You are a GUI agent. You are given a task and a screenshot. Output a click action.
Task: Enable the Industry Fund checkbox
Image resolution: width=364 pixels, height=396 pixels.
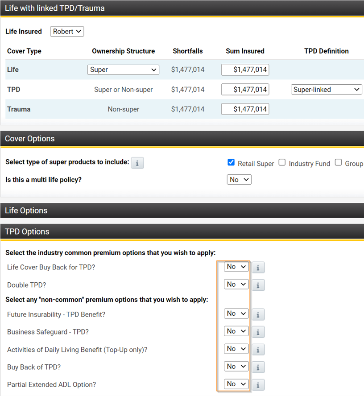click(x=282, y=162)
